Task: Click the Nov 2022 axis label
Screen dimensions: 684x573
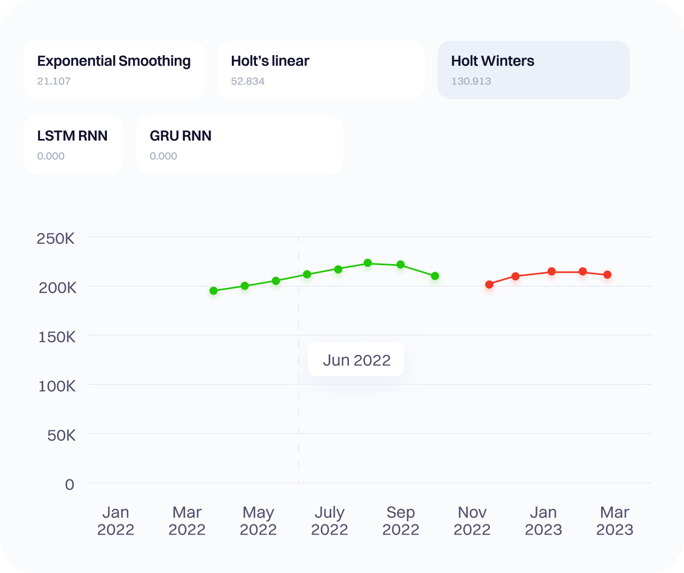Action: [x=472, y=521]
